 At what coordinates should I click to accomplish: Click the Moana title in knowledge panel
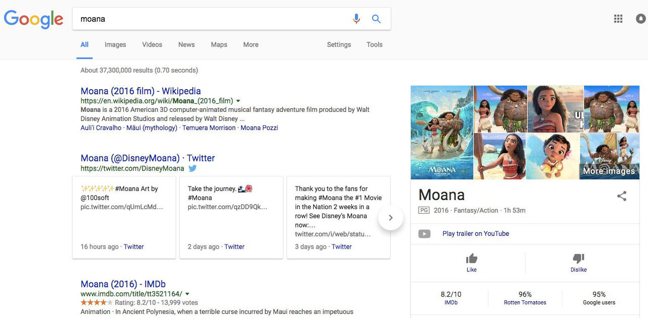click(x=441, y=195)
